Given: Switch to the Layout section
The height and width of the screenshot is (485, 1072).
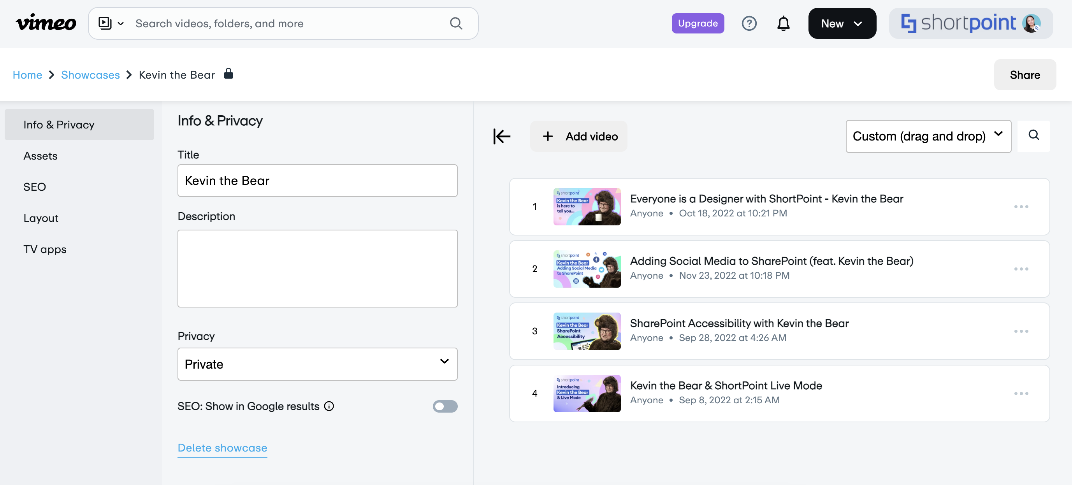Looking at the screenshot, I should pos(41,218).
